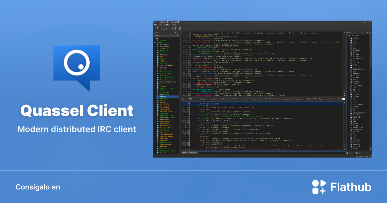Click the lag indicator icon in the status bar
Image resolution: width=387 pixels, height=203 pixels.
point(371,156)
